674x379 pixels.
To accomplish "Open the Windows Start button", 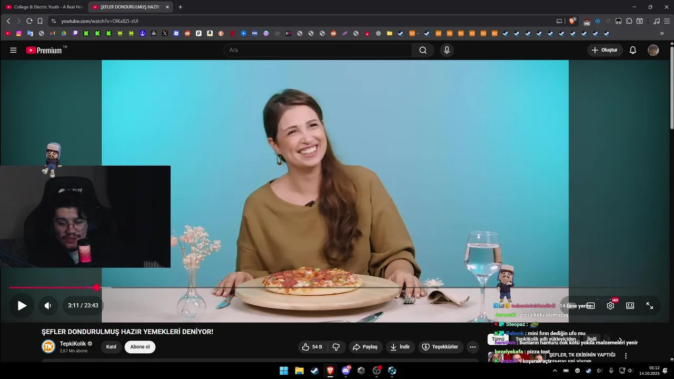I will 284,371.
